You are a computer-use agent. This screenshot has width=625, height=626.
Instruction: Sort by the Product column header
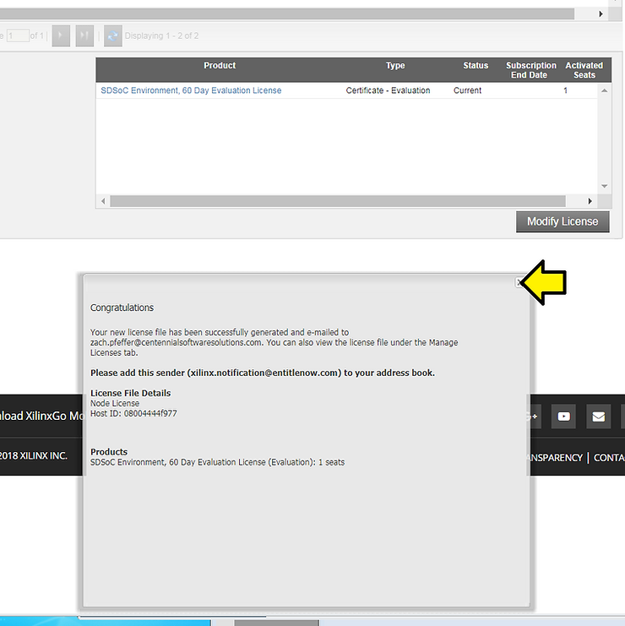220,66
